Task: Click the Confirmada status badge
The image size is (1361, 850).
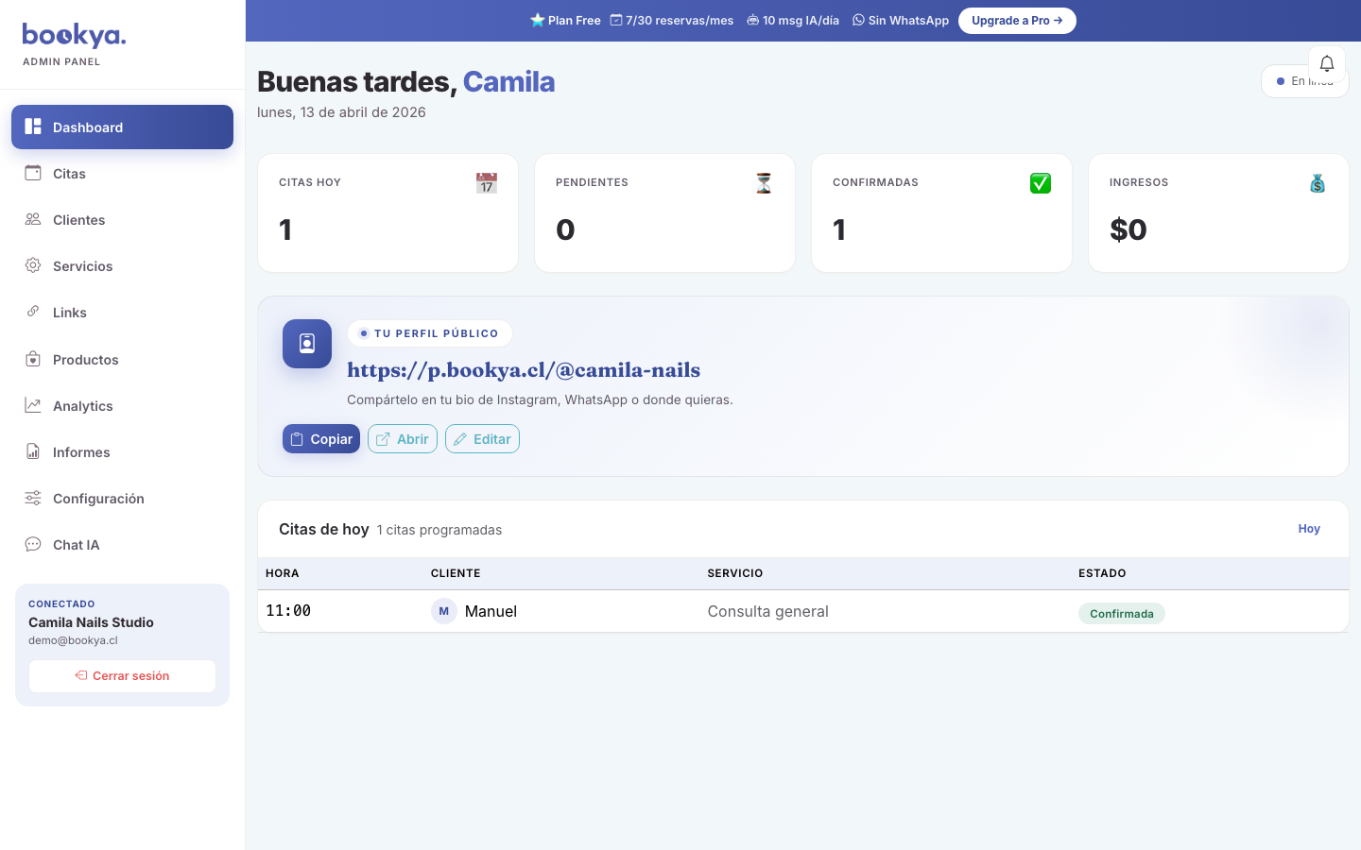Action: tap(1122, 614)
